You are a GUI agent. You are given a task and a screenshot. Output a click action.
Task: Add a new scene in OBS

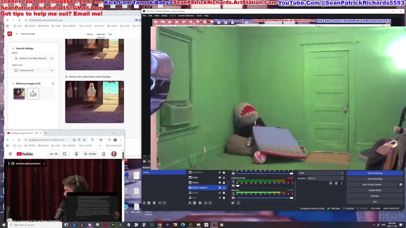point(144,203)
